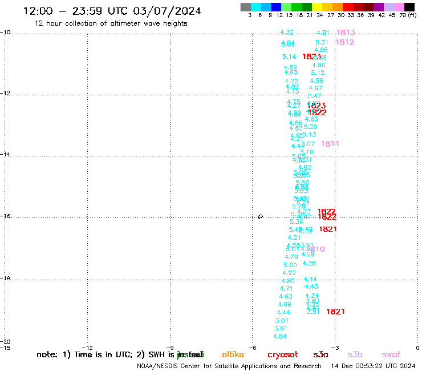Click the wave height value '4.90'
This screenshot has height=371, width=422.
click(x=319, y=65)
